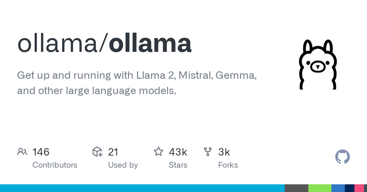Viewport: 367px width, 192px height.
Task: Open the "Used by" label
Action: 123,165
